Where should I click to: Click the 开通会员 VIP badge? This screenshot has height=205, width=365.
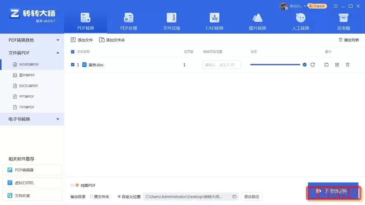coord(317,6)
